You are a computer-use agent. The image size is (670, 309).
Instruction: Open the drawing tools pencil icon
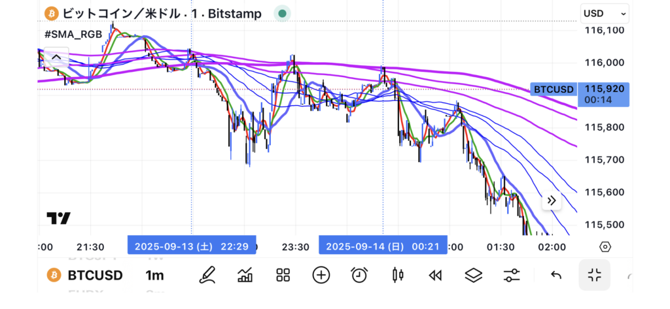coord(207,275)
